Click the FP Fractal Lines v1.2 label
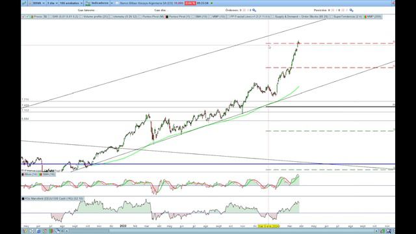The image size is (416, 234). pos(250,17)
